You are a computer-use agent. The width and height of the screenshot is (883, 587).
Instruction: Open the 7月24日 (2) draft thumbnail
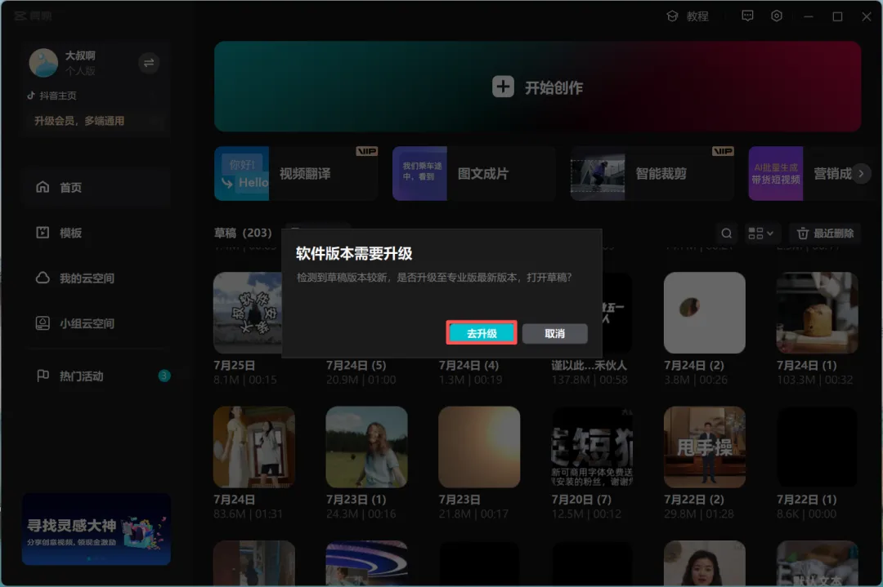[705, 313]
